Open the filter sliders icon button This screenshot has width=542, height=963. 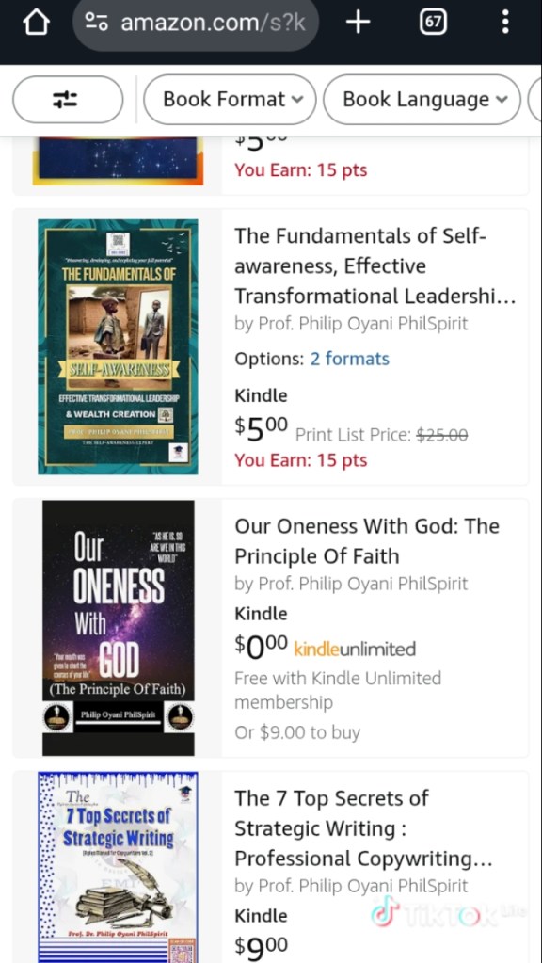click(x=68, y=100)
